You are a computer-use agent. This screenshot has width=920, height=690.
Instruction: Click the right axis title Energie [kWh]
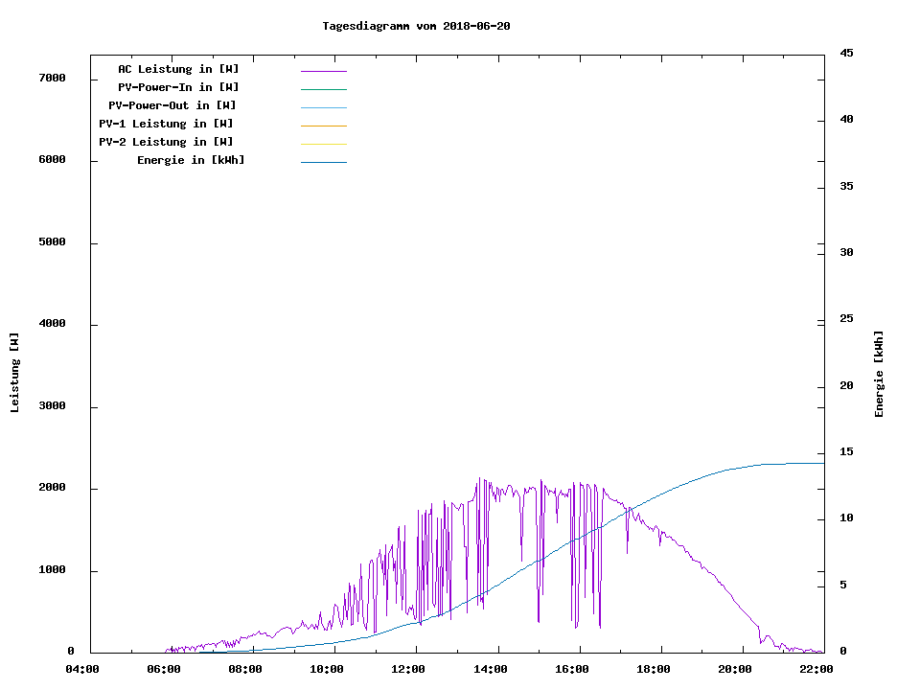(879, 374)
